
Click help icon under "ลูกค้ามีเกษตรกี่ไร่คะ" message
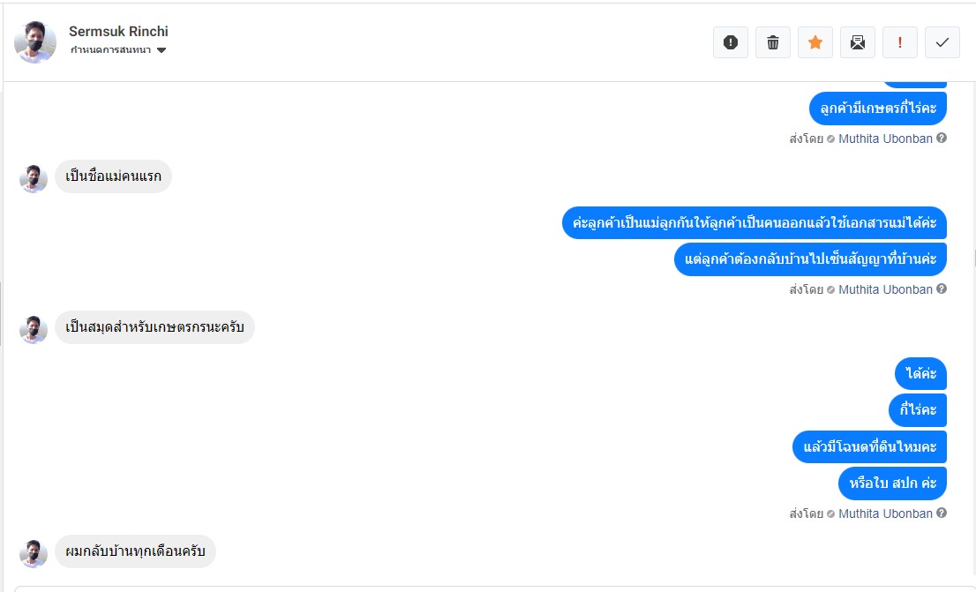pos(942,139)
